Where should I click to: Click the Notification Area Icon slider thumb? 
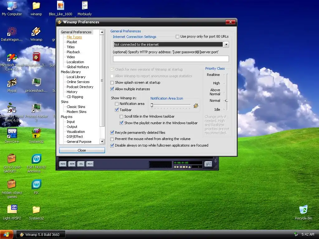[152, 105]
